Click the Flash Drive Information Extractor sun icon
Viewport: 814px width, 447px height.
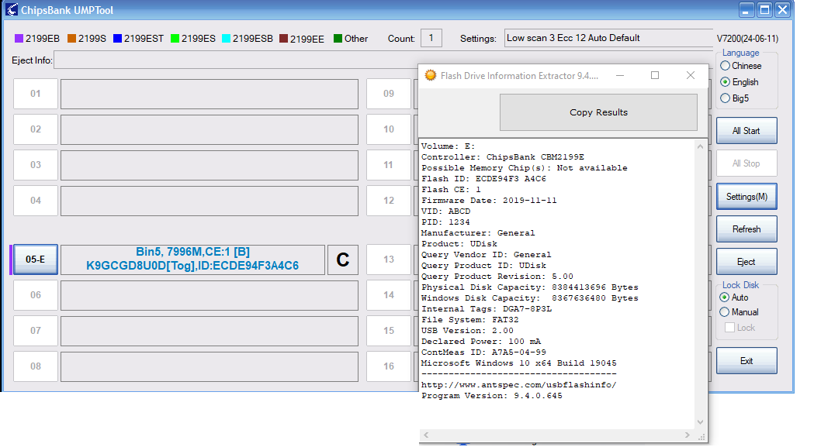click(431, 75)
